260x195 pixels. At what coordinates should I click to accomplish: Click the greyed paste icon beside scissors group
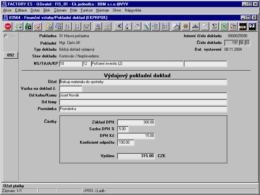tap(137, 26)
